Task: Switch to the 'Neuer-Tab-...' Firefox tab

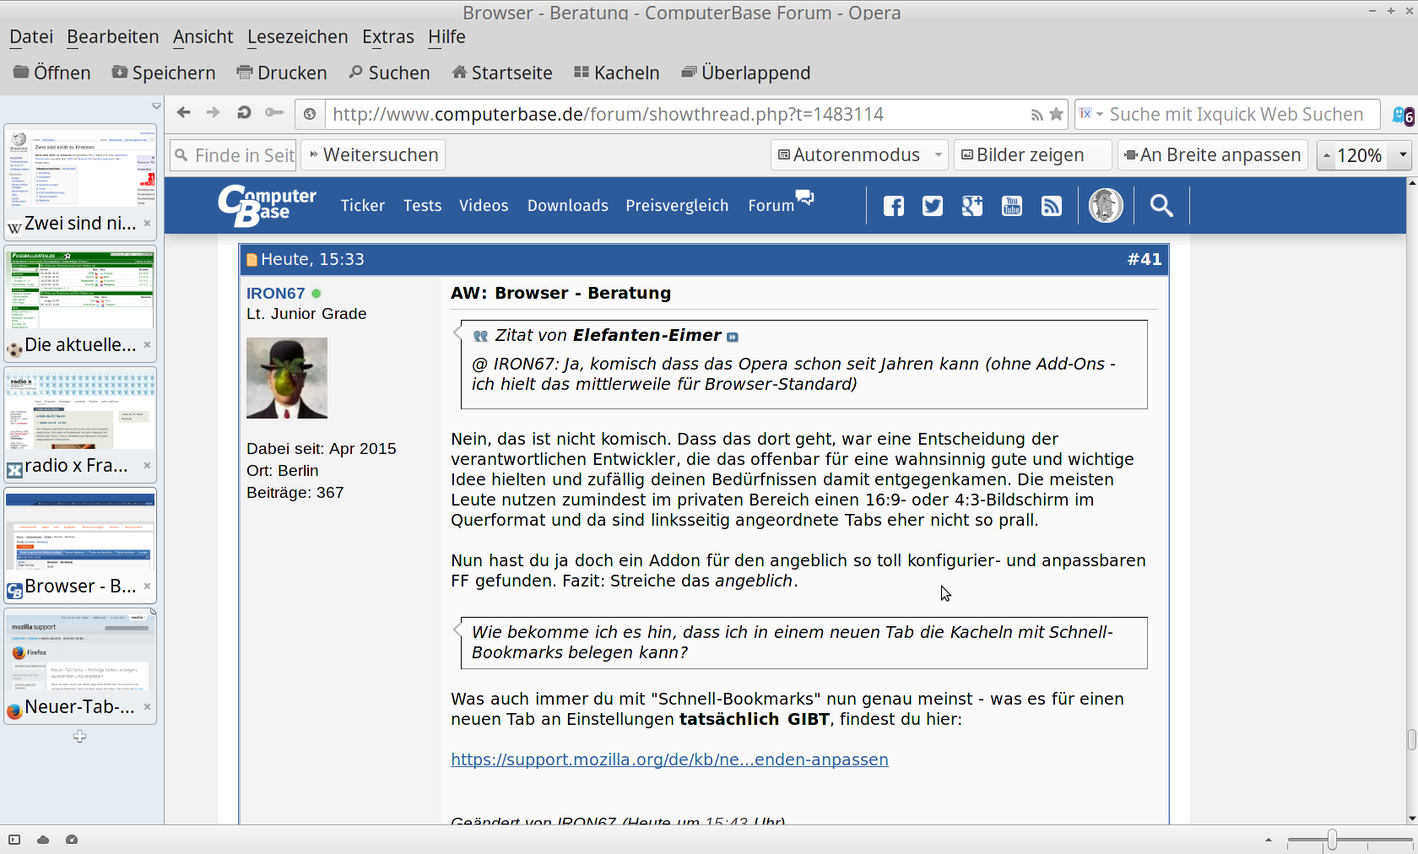Action: tap(80, 666)
